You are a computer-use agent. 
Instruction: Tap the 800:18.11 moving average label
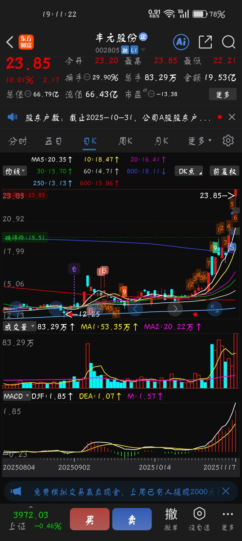(x=147, y=171)
